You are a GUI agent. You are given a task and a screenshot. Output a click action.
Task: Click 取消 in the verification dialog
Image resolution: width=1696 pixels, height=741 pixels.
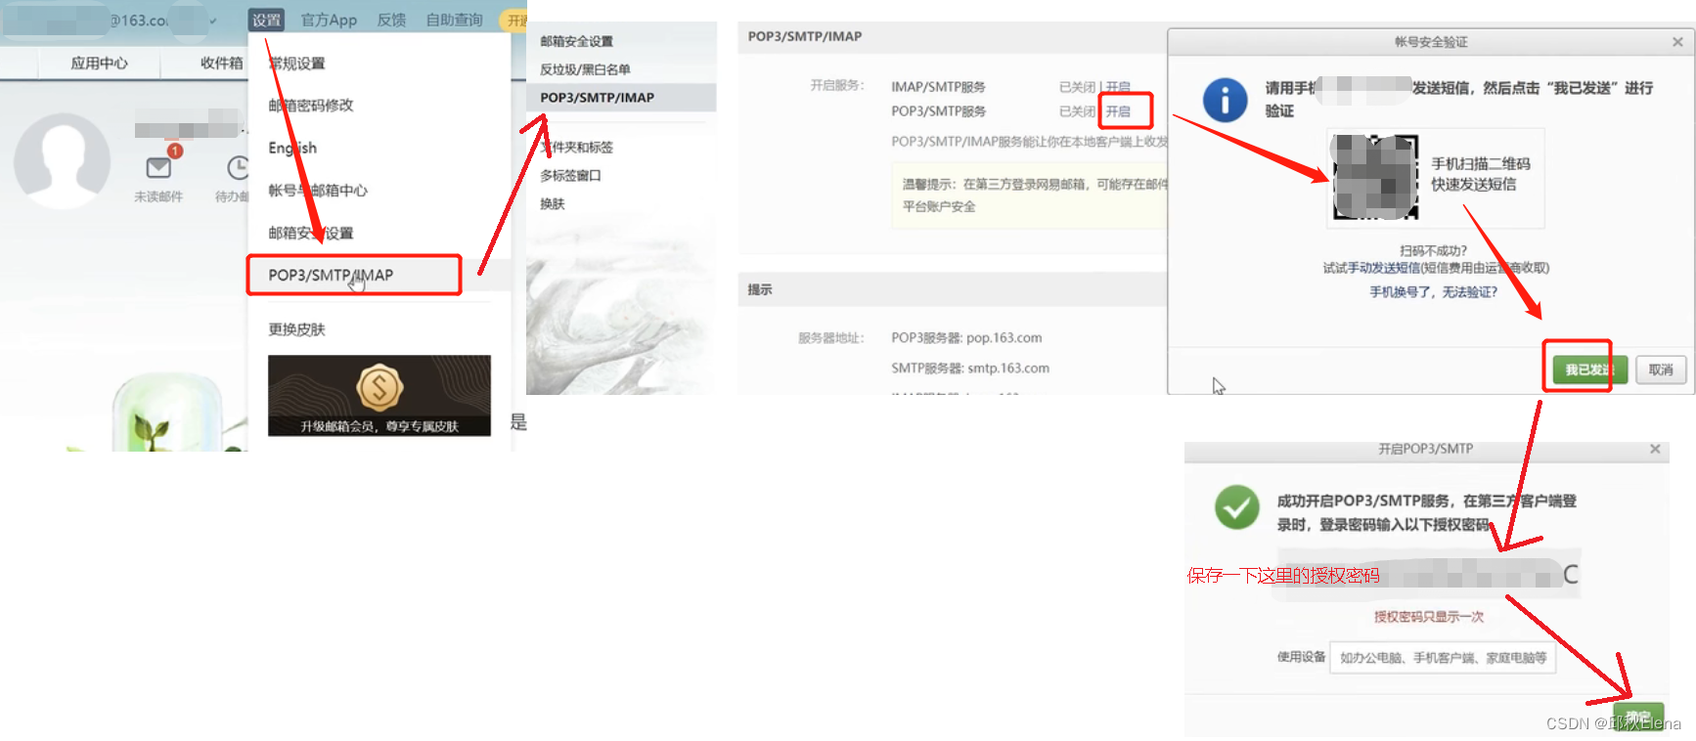tap(1661, 370)
